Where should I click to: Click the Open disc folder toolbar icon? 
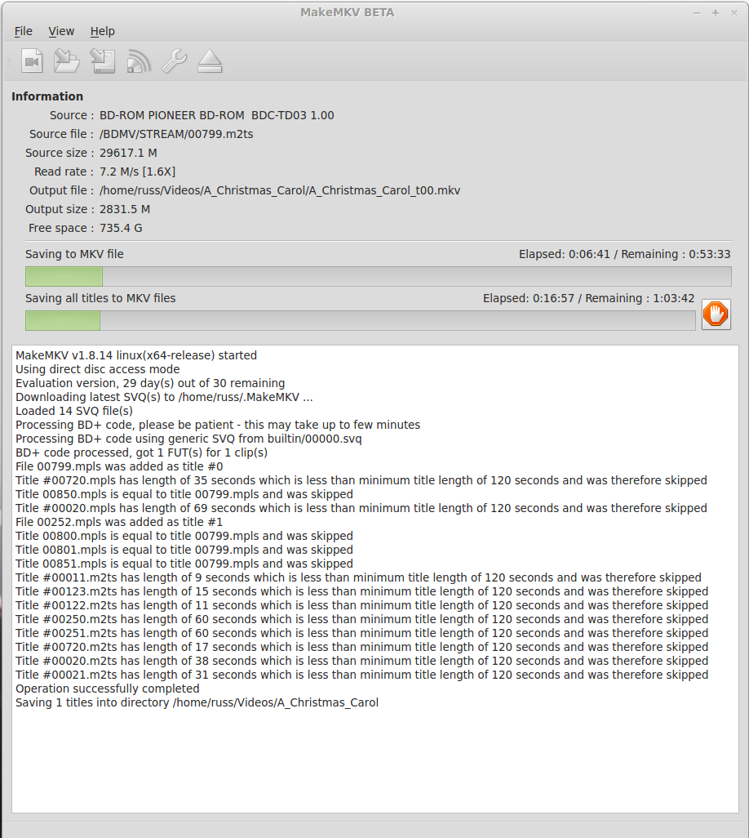coord(67,61)
